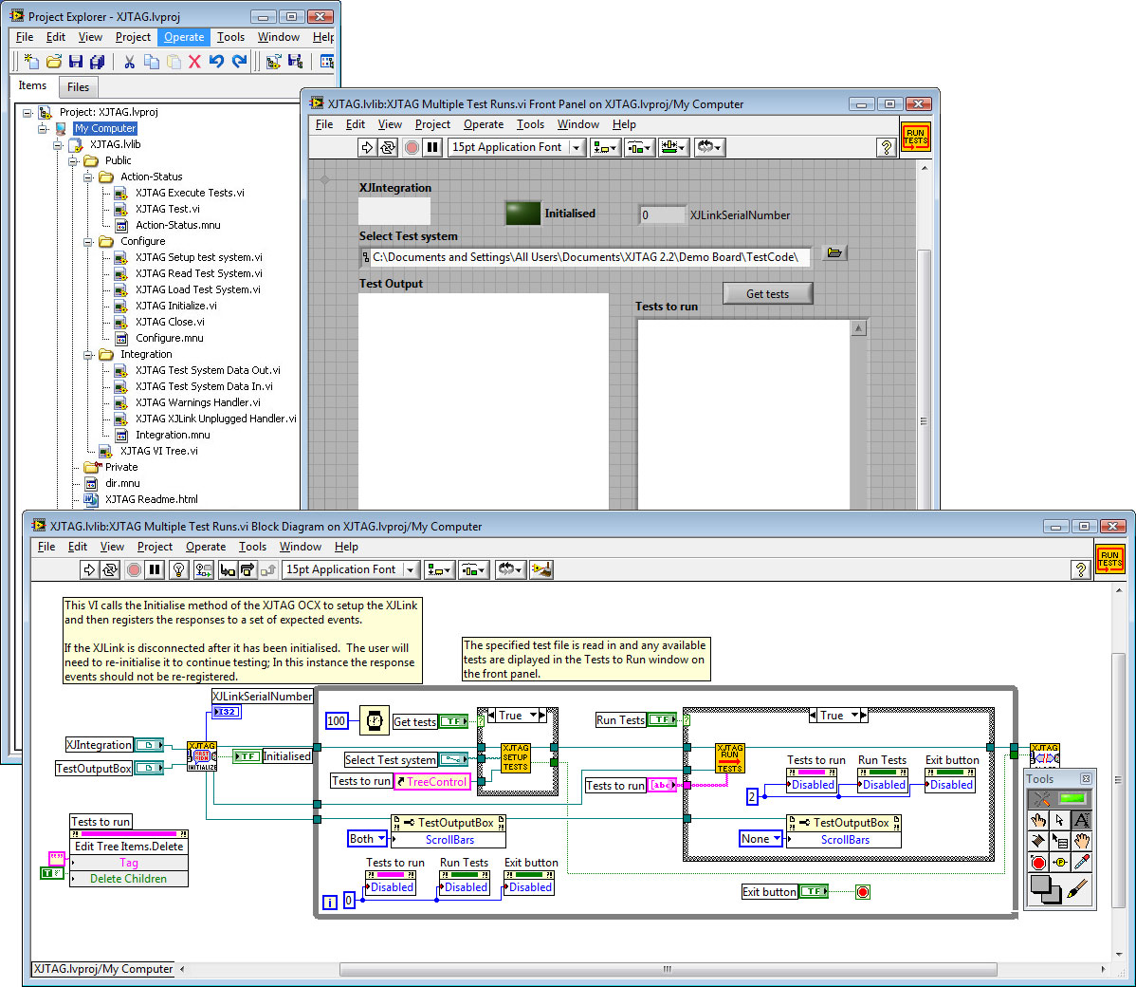
Task: Open Align Objects dropdown in Front Panel toolbar
Action: (x=604, y=147)
